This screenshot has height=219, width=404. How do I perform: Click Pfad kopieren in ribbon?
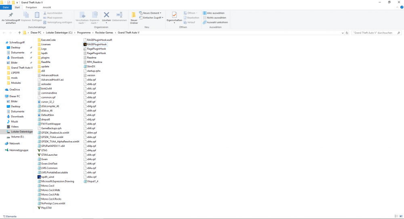point(53,18)
